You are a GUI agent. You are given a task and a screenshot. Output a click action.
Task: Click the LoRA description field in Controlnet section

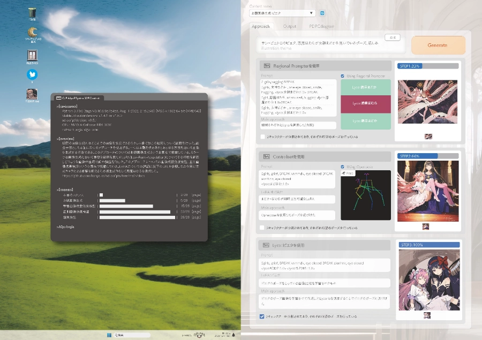tap(297, 199)
